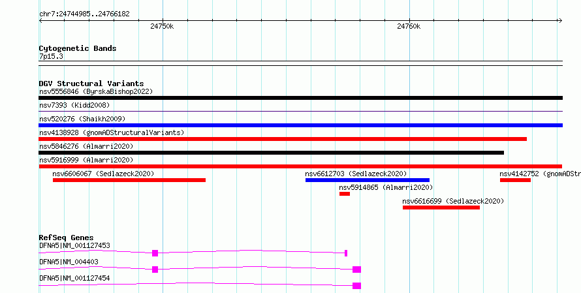The height and width of the screenshot is (293, 581).
Task: Select the red nsv5916999 variant bar
Action: (x=300, y=166)
